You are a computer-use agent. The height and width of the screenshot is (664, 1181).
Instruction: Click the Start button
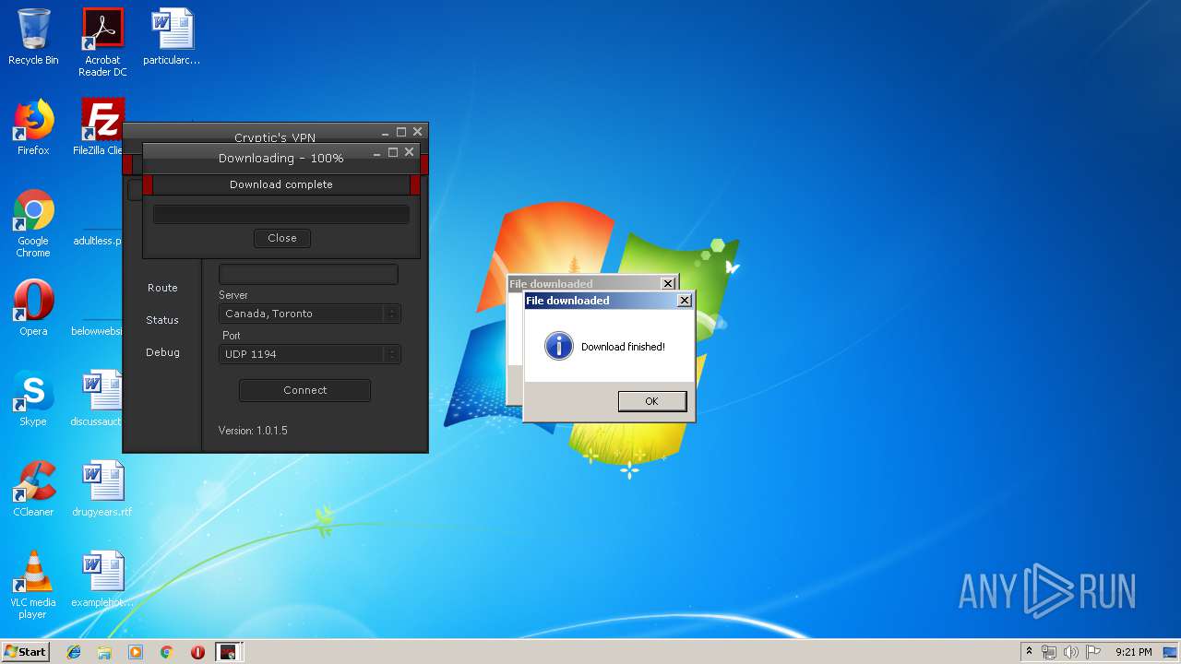25,651
